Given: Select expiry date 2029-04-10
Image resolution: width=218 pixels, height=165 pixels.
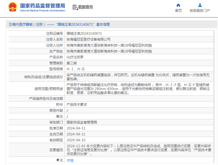Looking at the screenshot, I should [76, 140].
